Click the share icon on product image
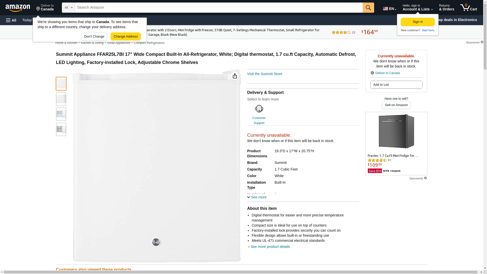Image resolution: width=487 pixels, height=274 pixels. click(x=235, y=76)
